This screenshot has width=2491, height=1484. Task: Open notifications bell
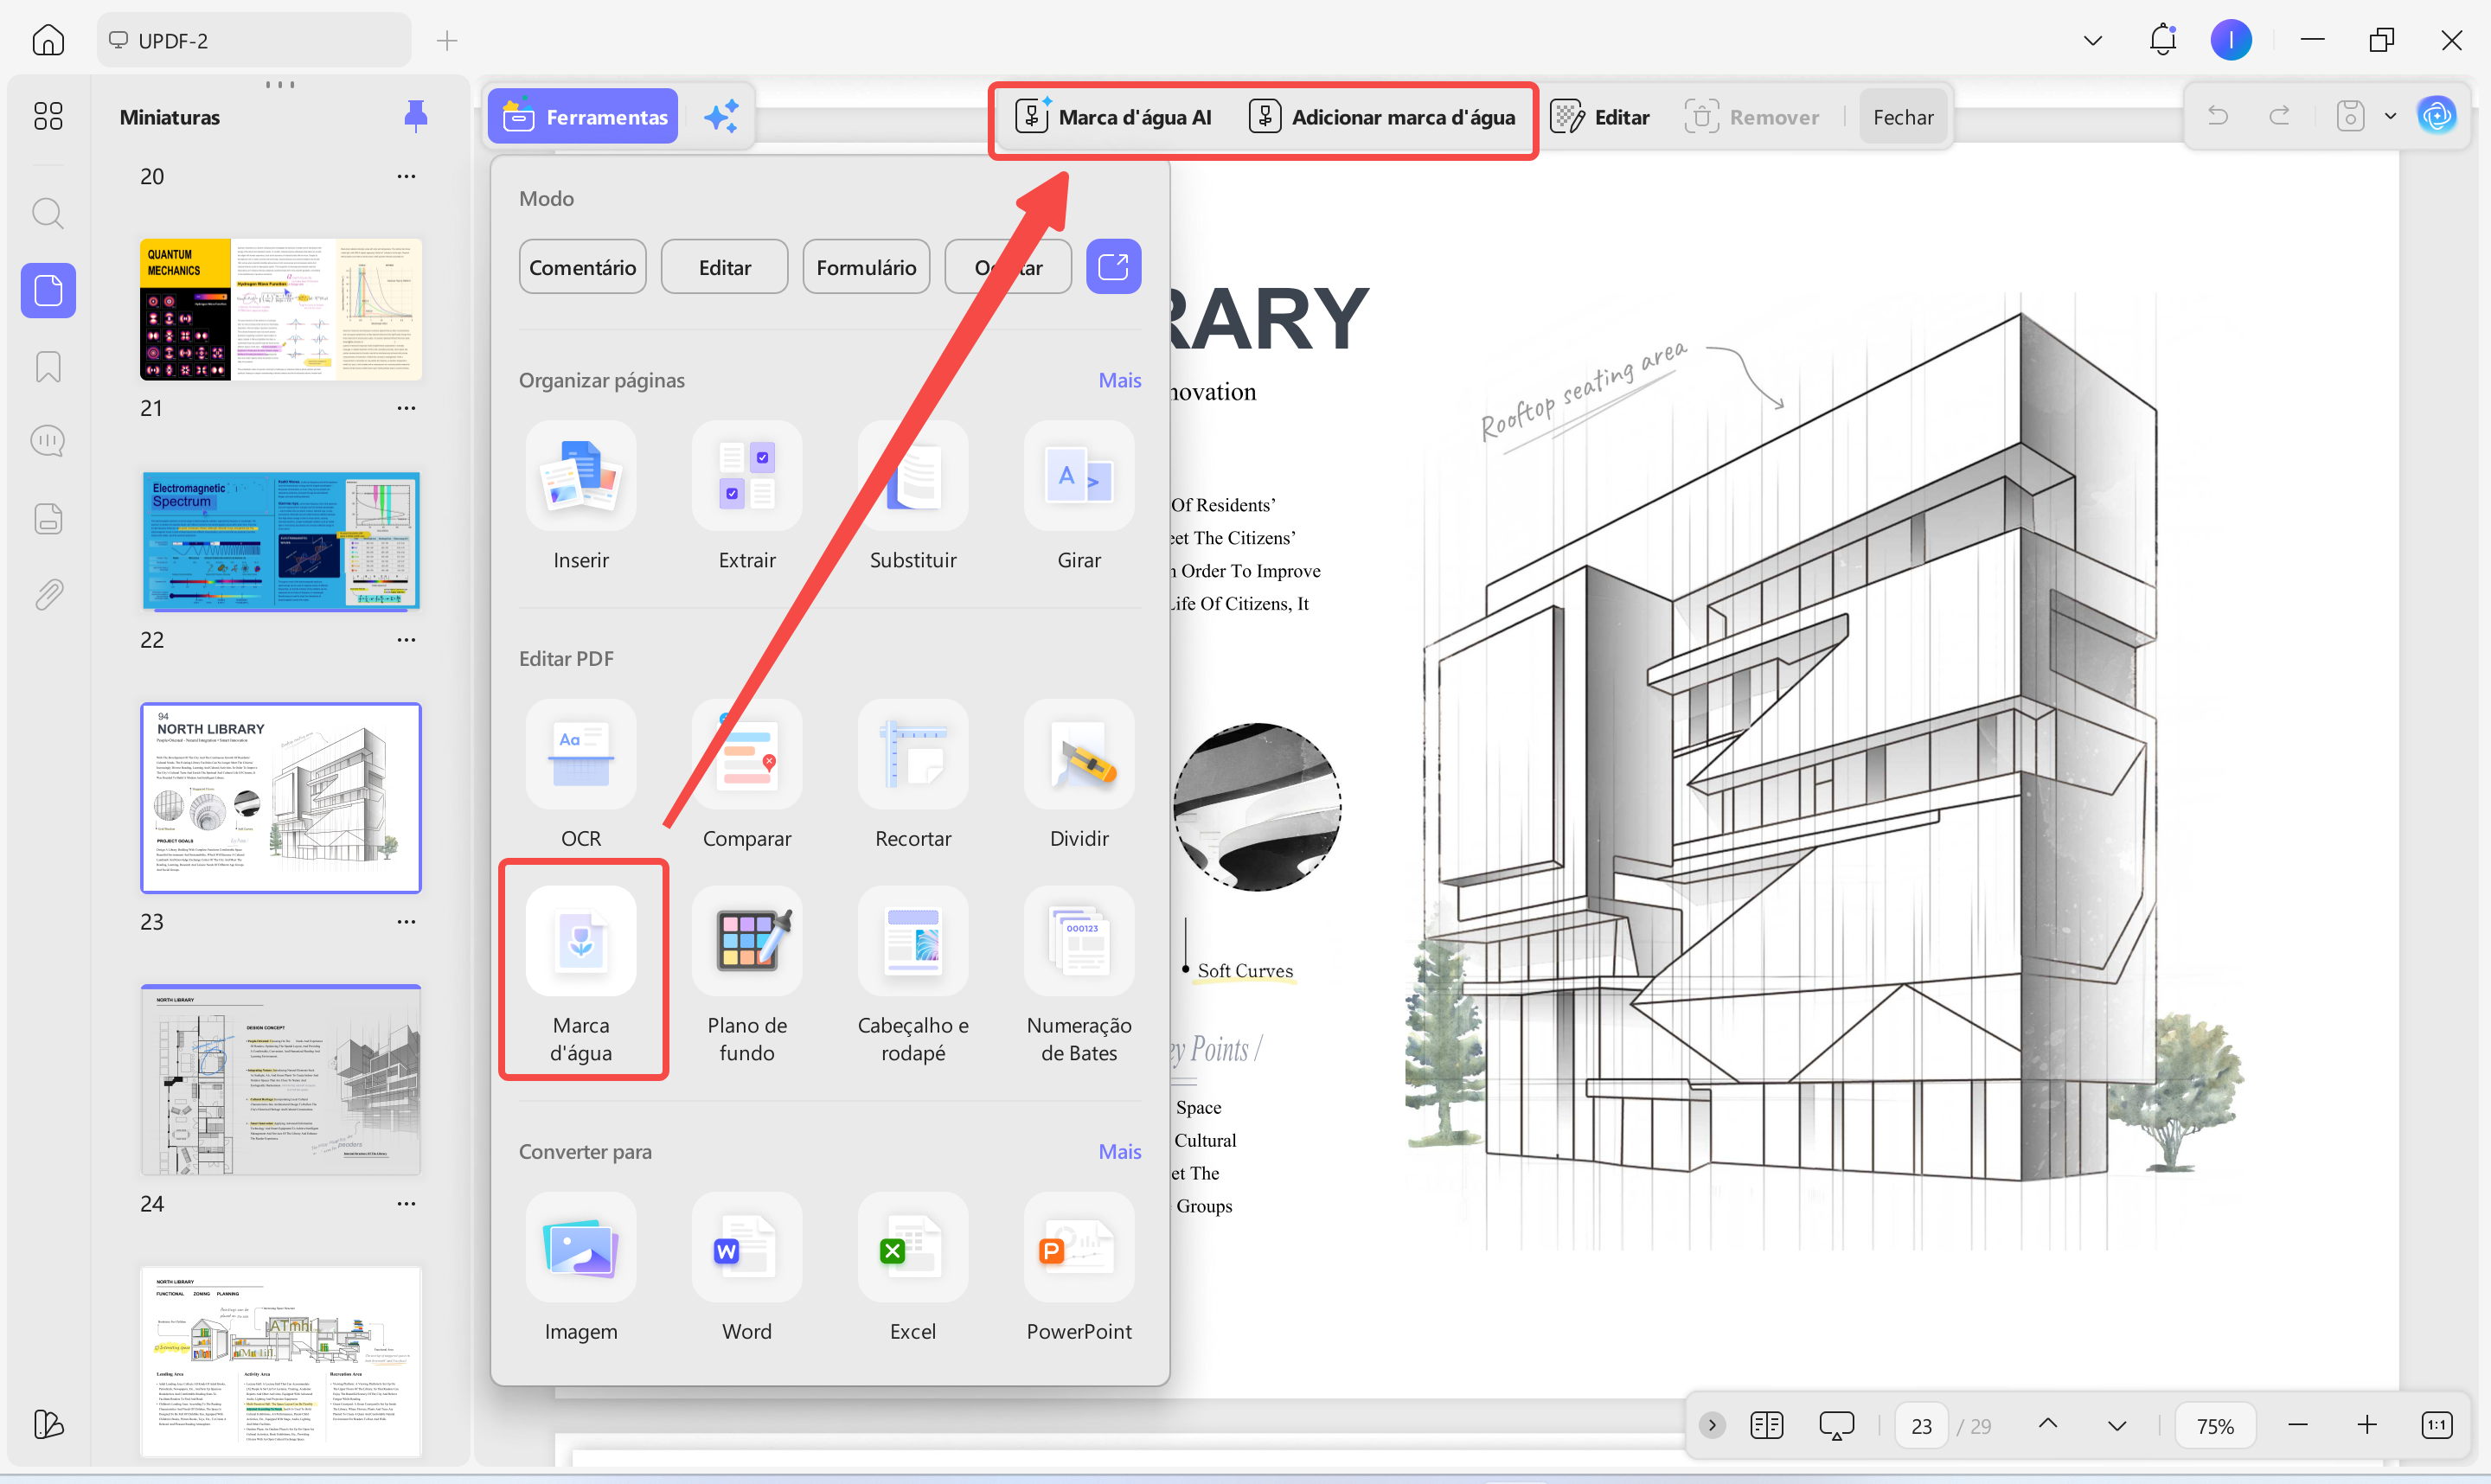point(2163,40)
